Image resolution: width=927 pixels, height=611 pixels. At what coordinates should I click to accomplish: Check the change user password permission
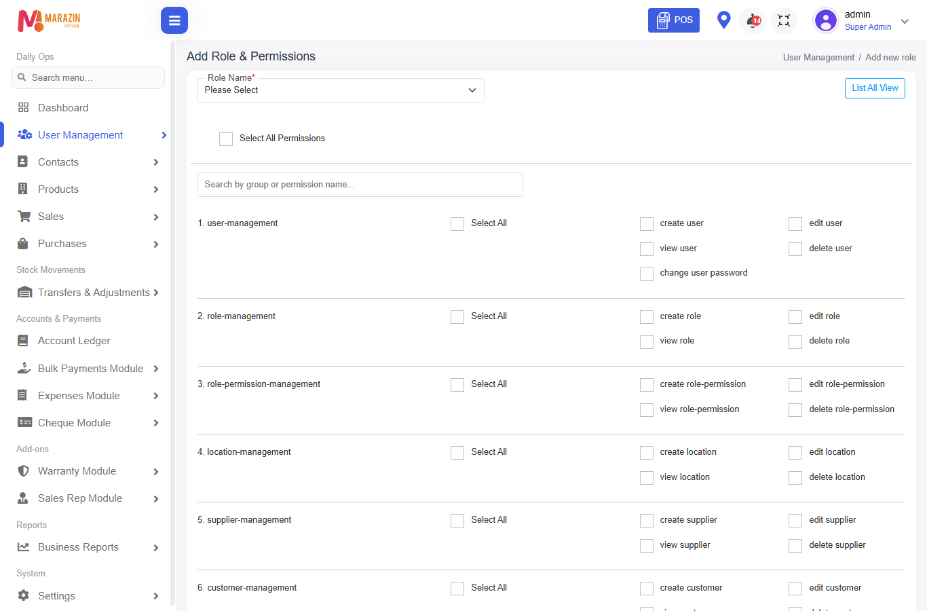point(647,274)
